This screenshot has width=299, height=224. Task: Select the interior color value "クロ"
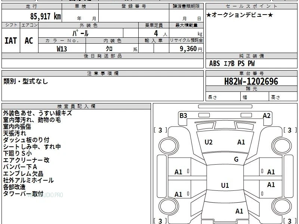point(109,49)
